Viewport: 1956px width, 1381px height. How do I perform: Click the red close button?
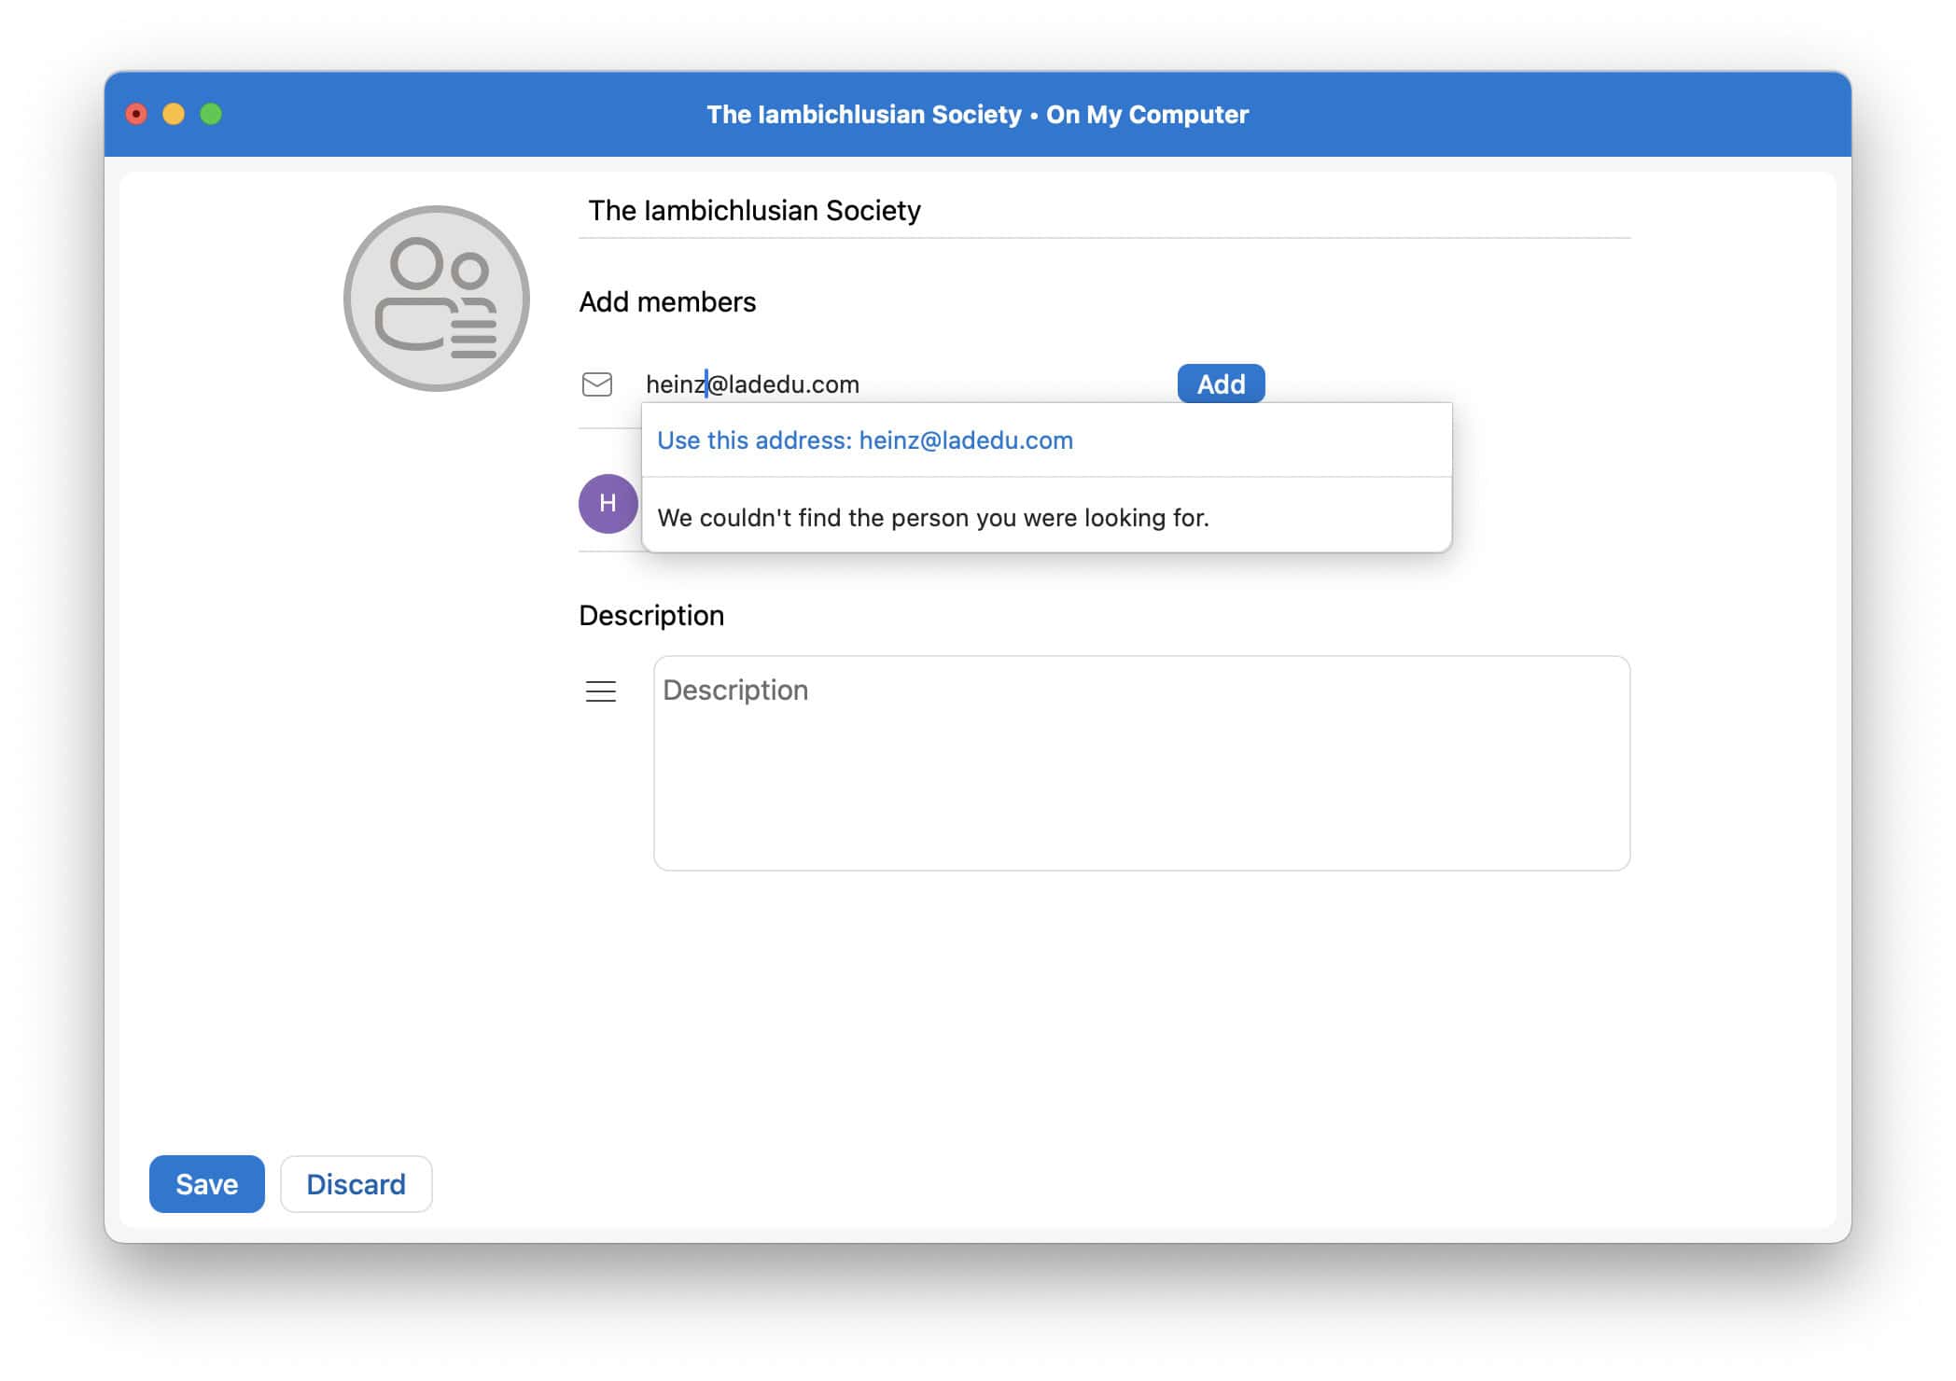click(x=136, y=114)
